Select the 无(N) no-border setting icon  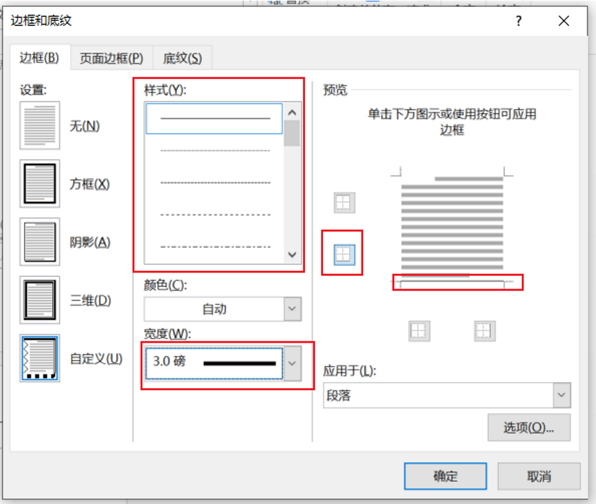[40, 126]
